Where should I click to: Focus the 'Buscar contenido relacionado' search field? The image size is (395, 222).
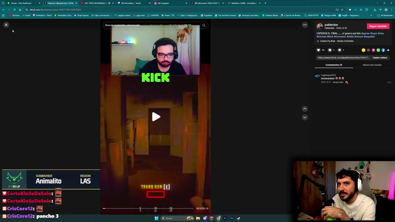151,25
